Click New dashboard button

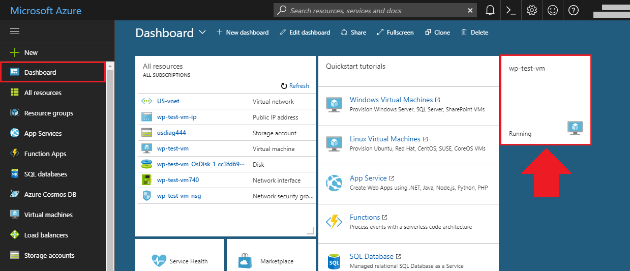click(x=243, y=32)
